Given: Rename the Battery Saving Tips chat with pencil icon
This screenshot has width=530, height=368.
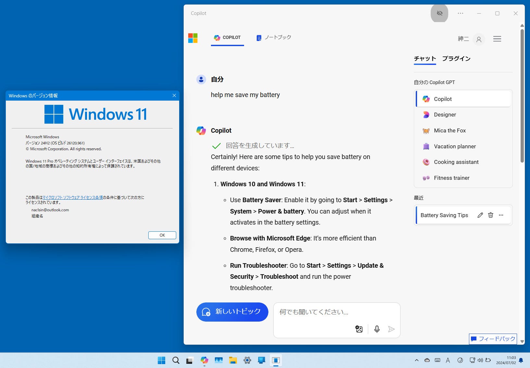Looking at the screenshot, I should click(480, 215).
